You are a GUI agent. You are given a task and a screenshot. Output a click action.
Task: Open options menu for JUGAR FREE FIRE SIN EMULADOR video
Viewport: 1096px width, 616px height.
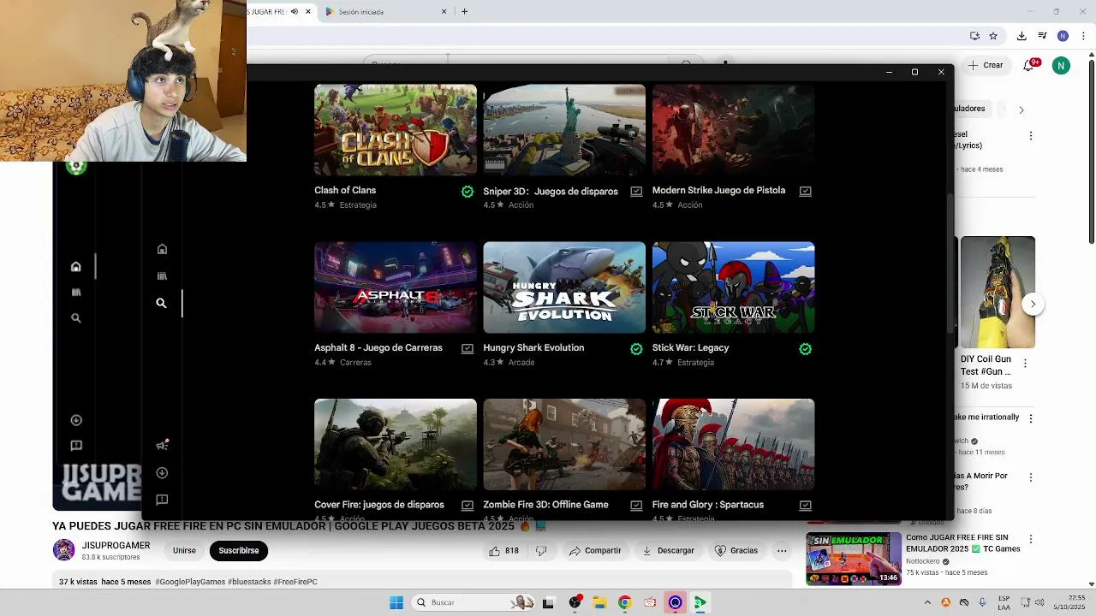(x=1031, y=539)
